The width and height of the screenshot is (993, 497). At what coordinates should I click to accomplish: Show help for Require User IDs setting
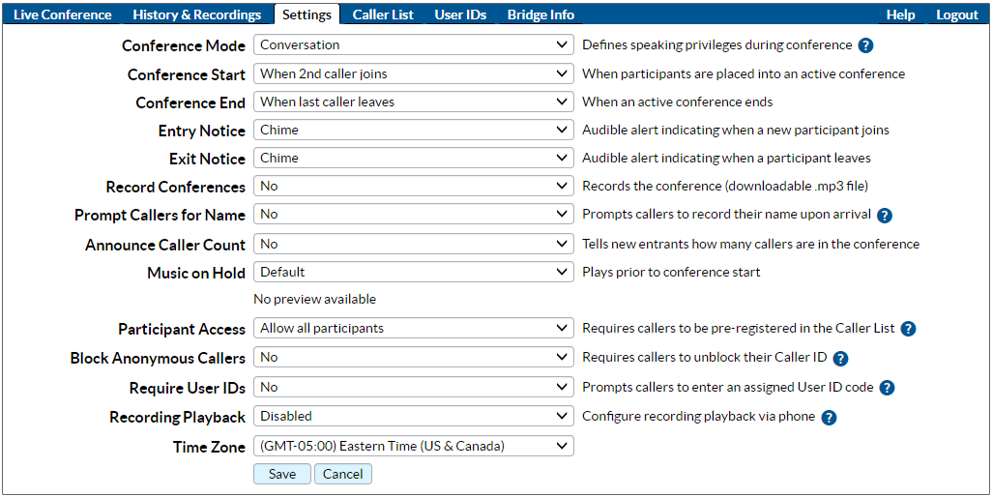click(887, 388)
